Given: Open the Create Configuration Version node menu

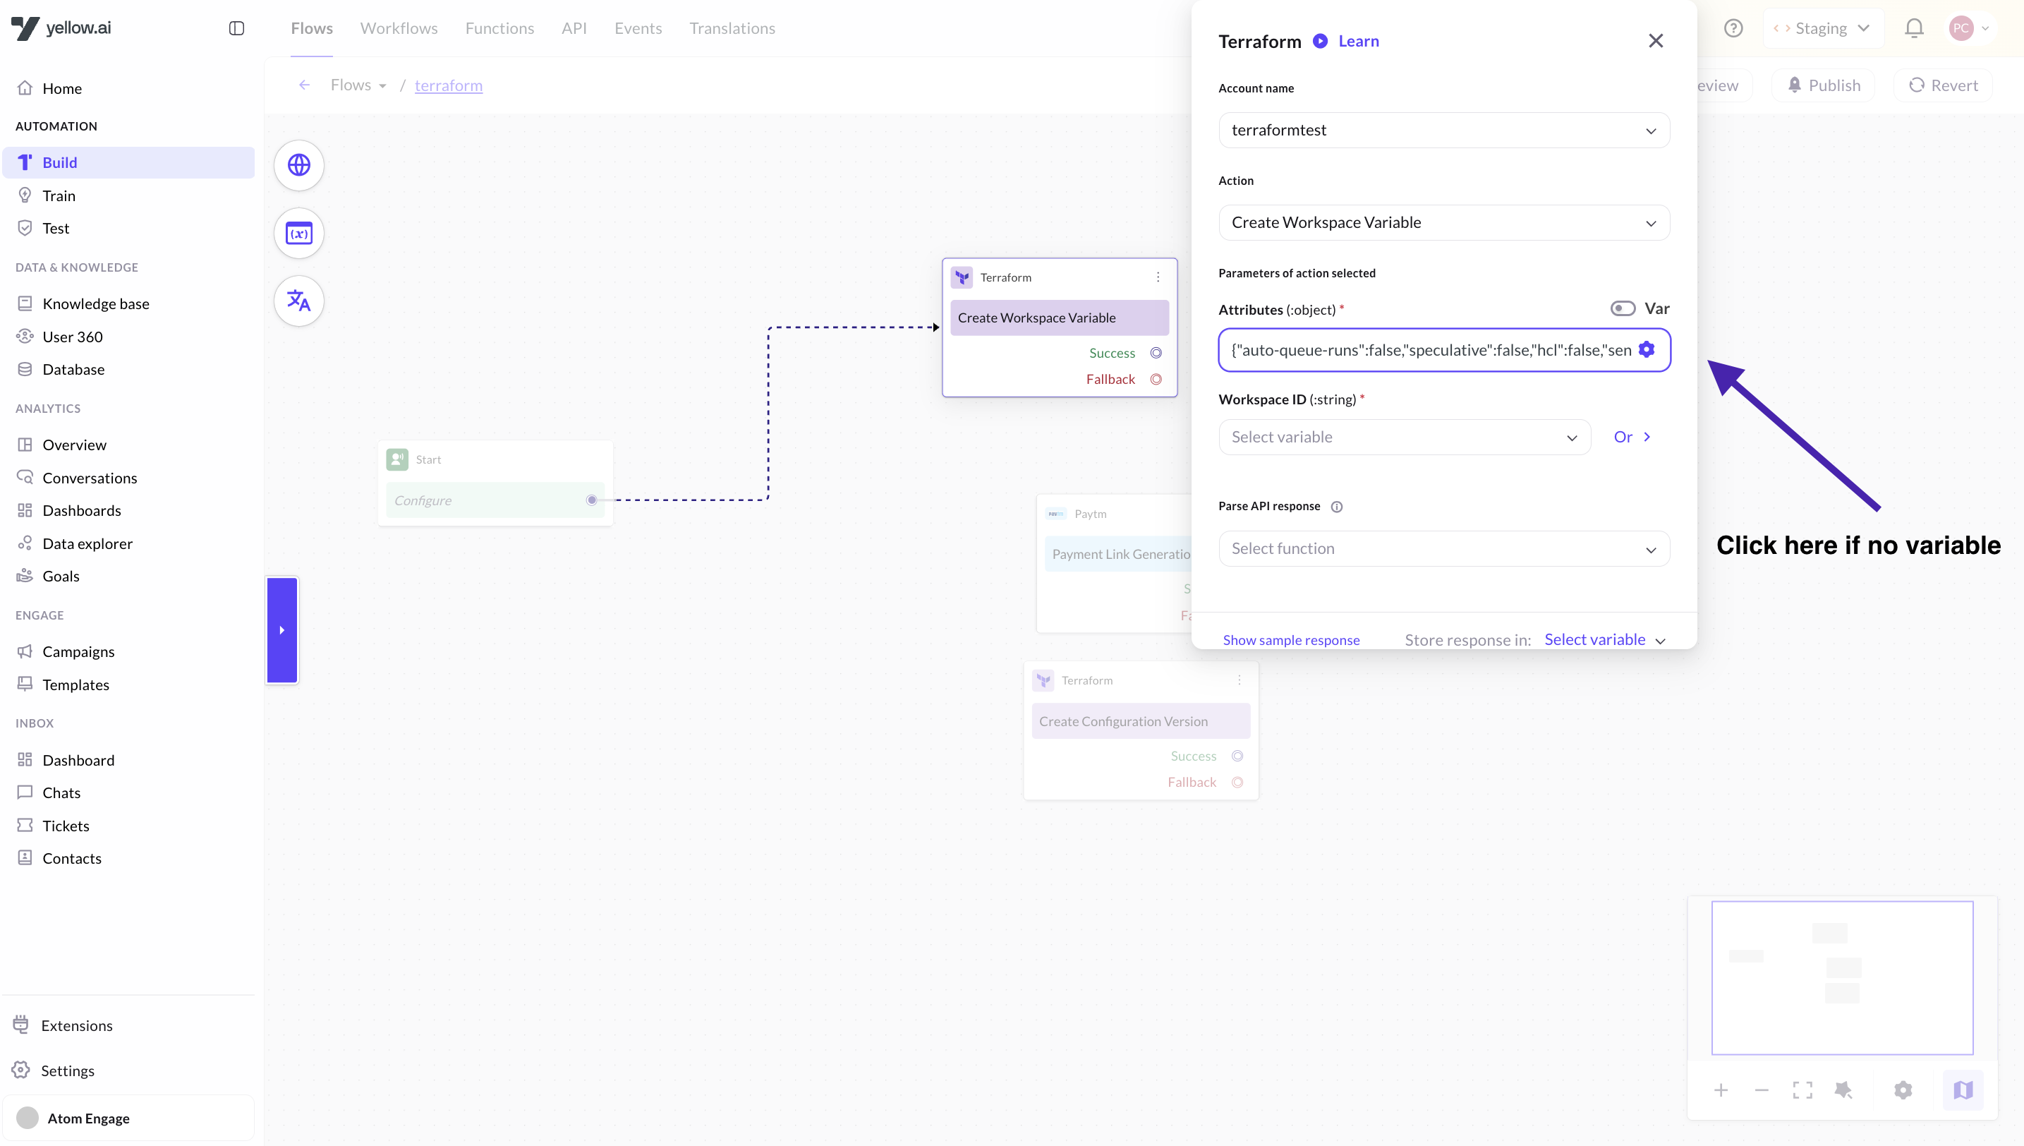Looking at the screenshot, I should [1239, 680].
